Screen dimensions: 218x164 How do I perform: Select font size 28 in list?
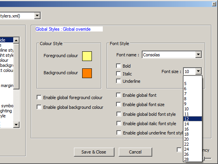(193, 159)
